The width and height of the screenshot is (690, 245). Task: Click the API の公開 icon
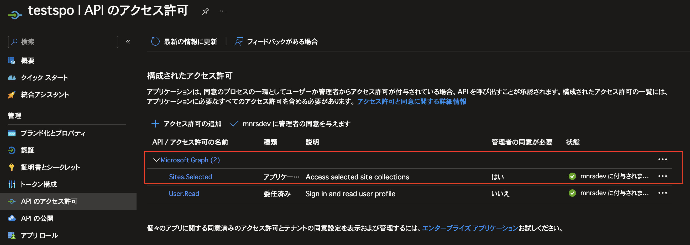coord(12,218)
